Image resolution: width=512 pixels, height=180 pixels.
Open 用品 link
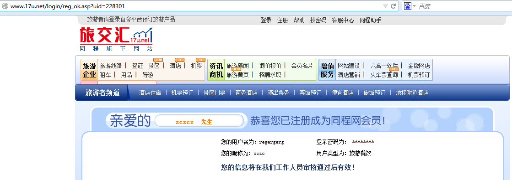coord(126,75)
